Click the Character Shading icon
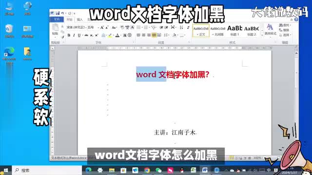The height and width of the screenshot is (175, 312). pos(125,35)
